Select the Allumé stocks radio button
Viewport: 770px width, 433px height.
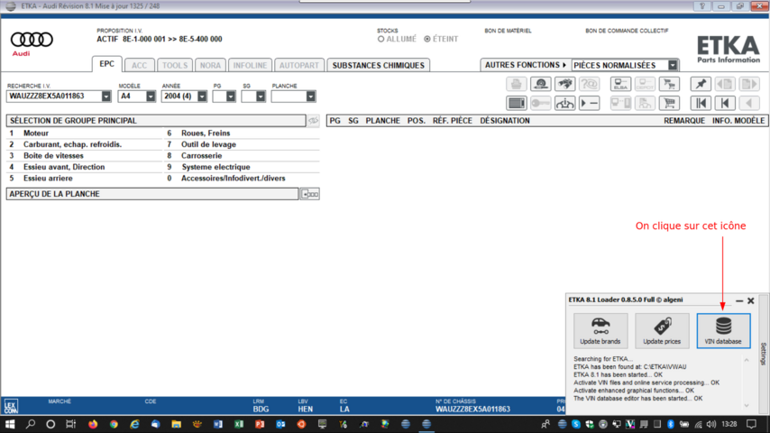click(x=380, y=40)
